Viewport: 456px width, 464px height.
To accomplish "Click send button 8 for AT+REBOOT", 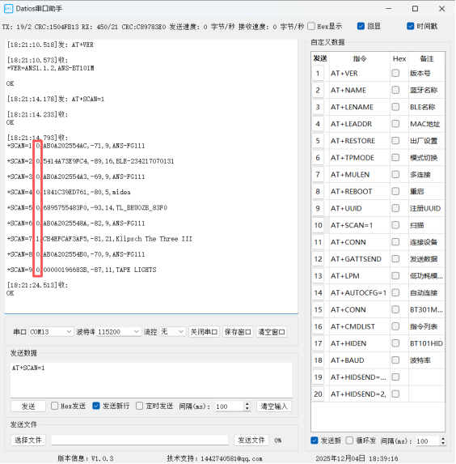I will [x=318, y=191].
